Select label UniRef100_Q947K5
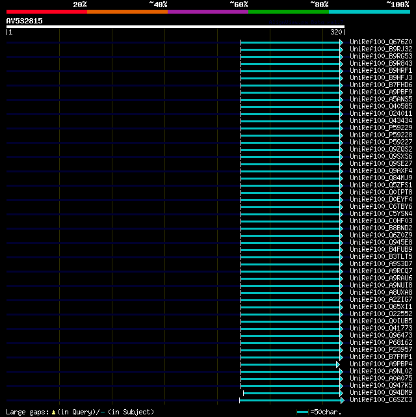This screenshot has width=416, height=417. [x=381, y=385]
